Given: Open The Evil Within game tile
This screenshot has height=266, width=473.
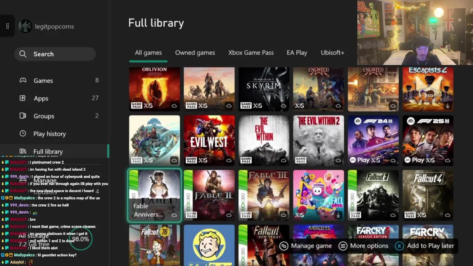Looking at the screenshot, I should tap(264, 140).
